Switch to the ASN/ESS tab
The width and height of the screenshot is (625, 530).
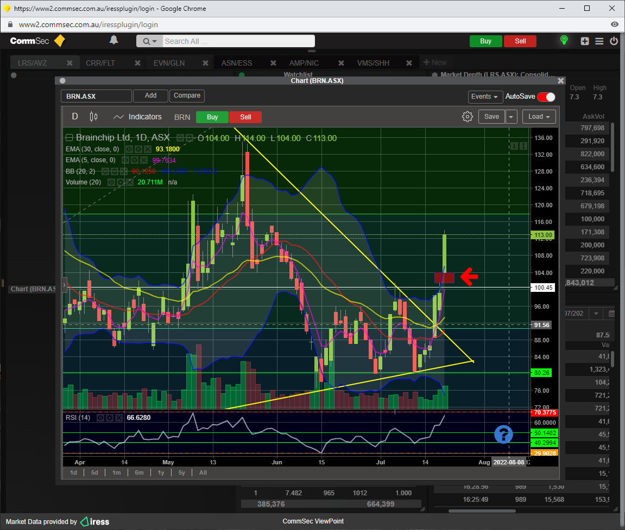click(237, 63)
